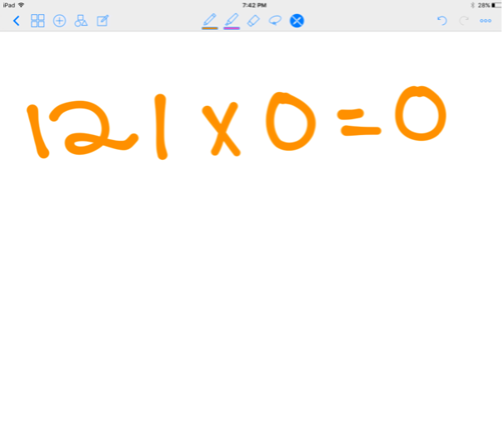The height and width of the screenshot is (429, 502).
Task: Select the orange pen tool
Action: point(210,20)
